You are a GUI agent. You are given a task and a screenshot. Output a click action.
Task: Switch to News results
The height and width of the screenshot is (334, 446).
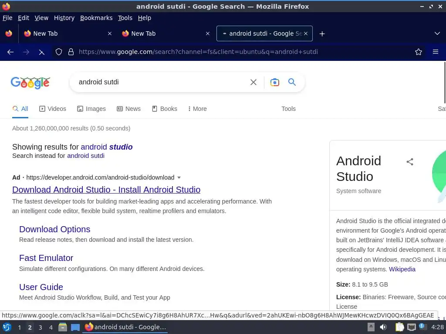[128, 109]
